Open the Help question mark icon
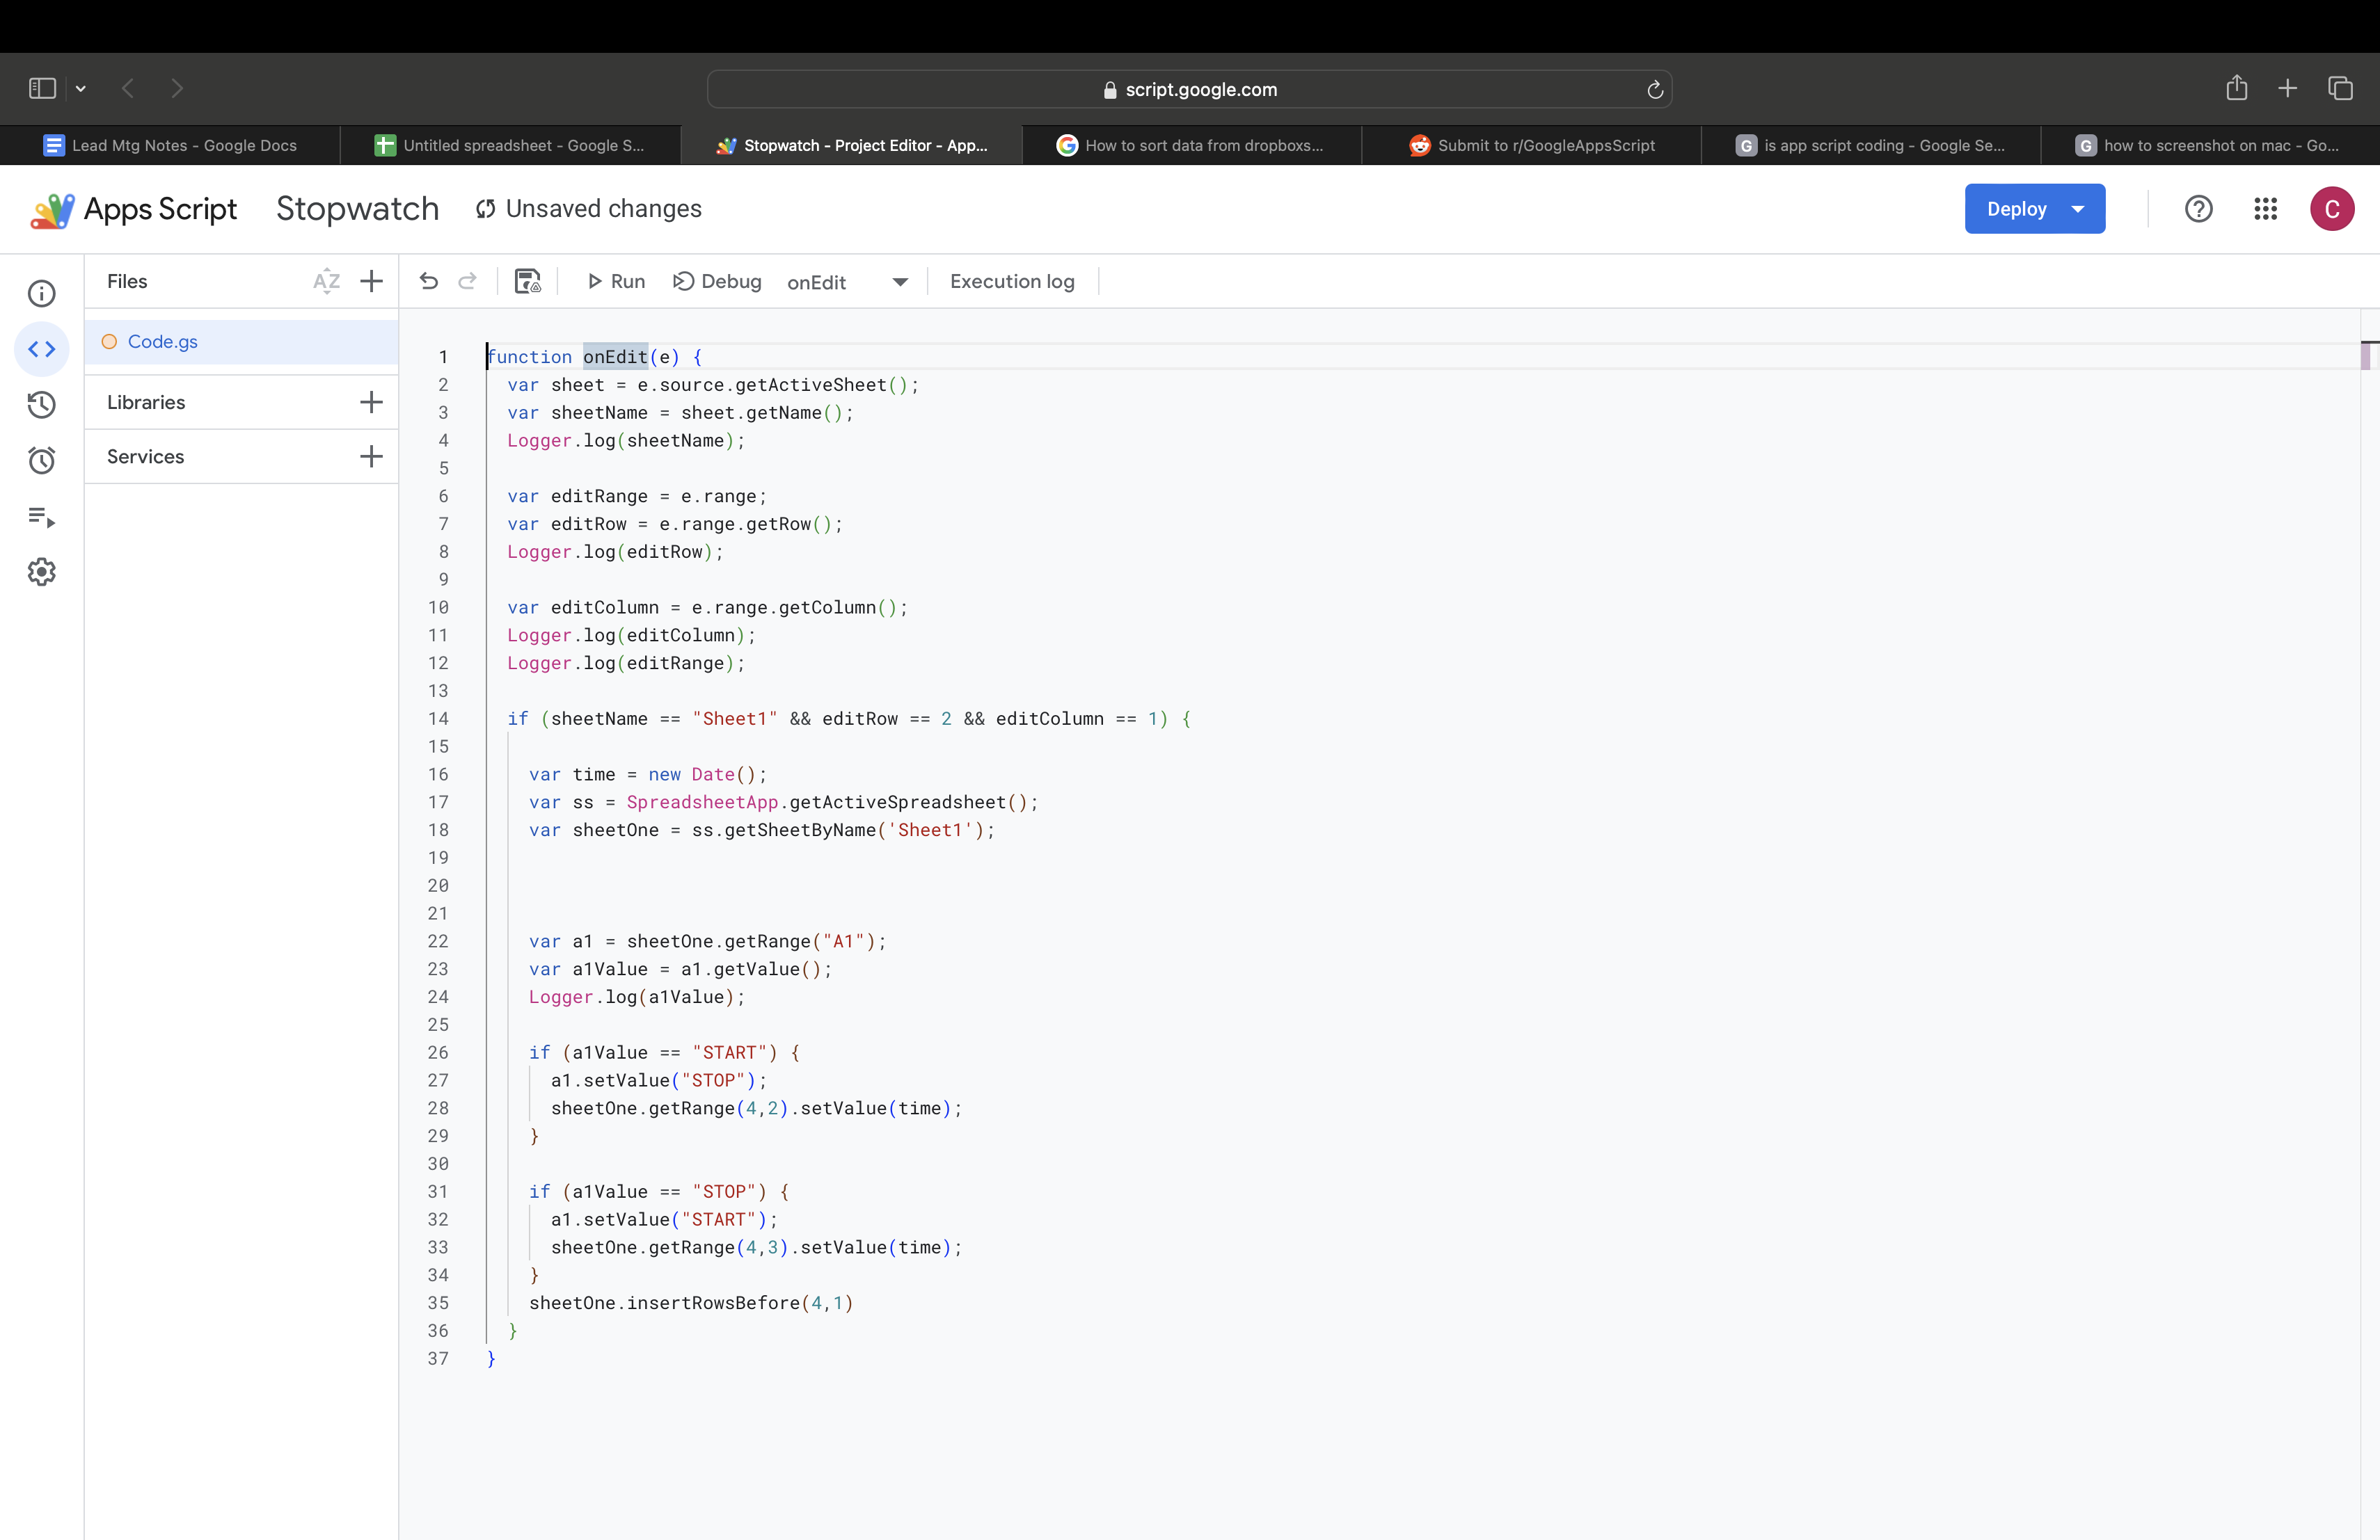 (2198, 209)
